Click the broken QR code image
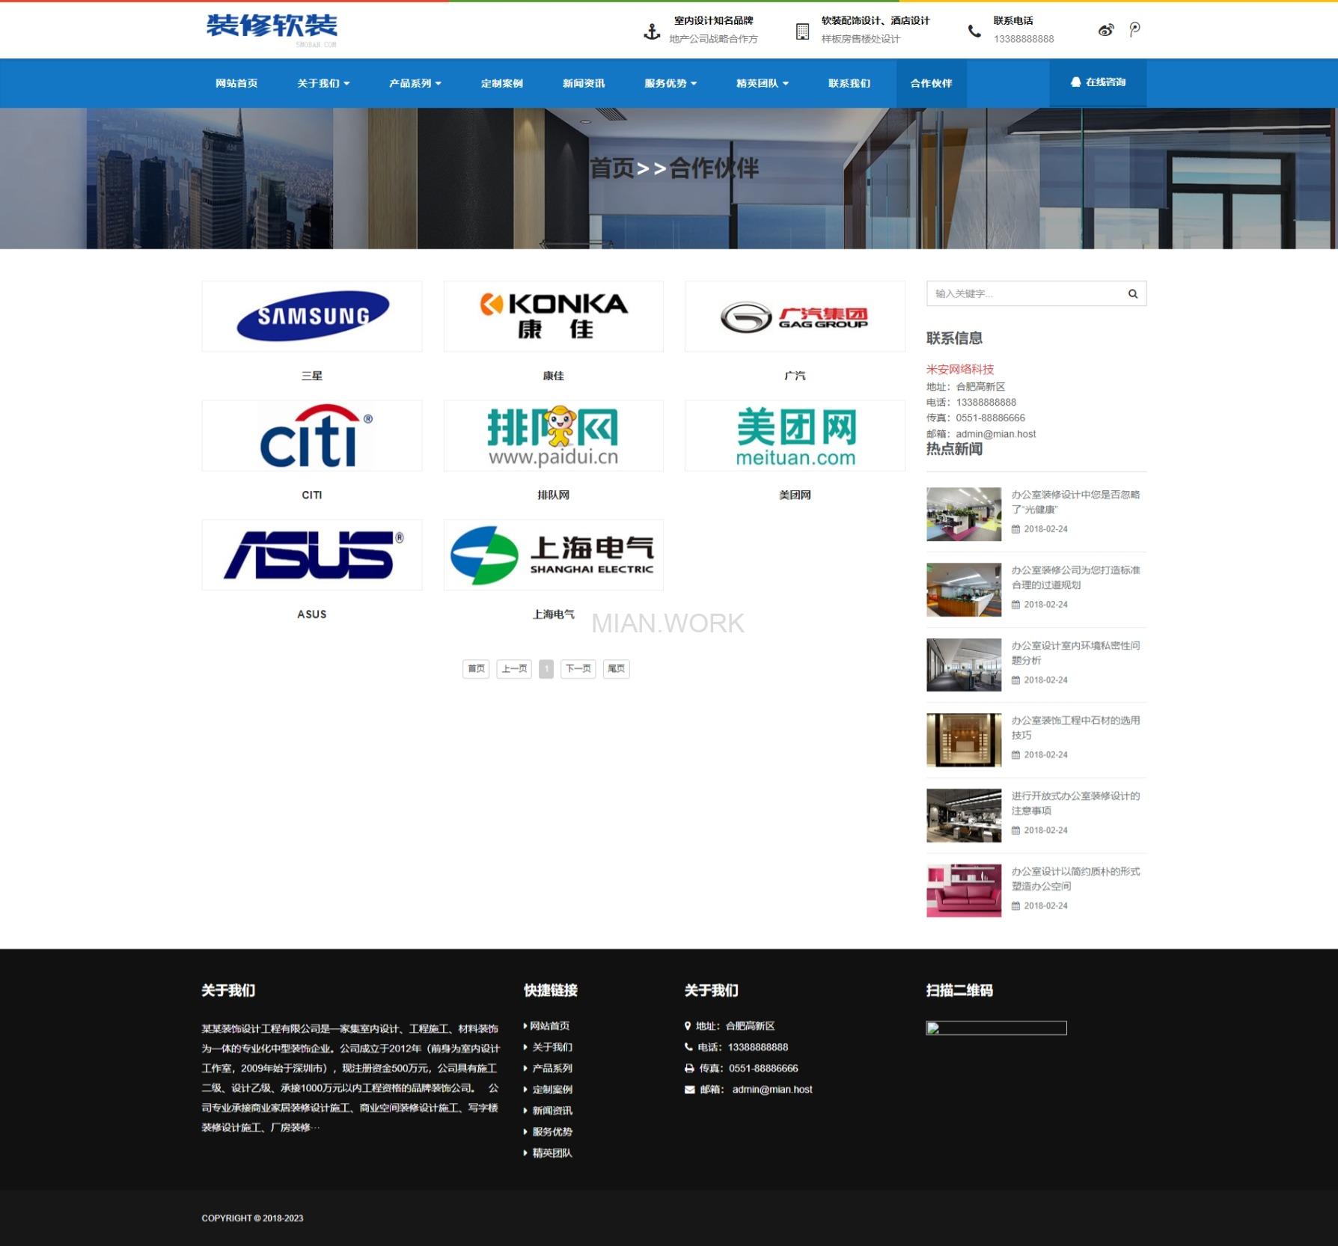This screenshot has height=1246, width=1338. point(996,1028)
